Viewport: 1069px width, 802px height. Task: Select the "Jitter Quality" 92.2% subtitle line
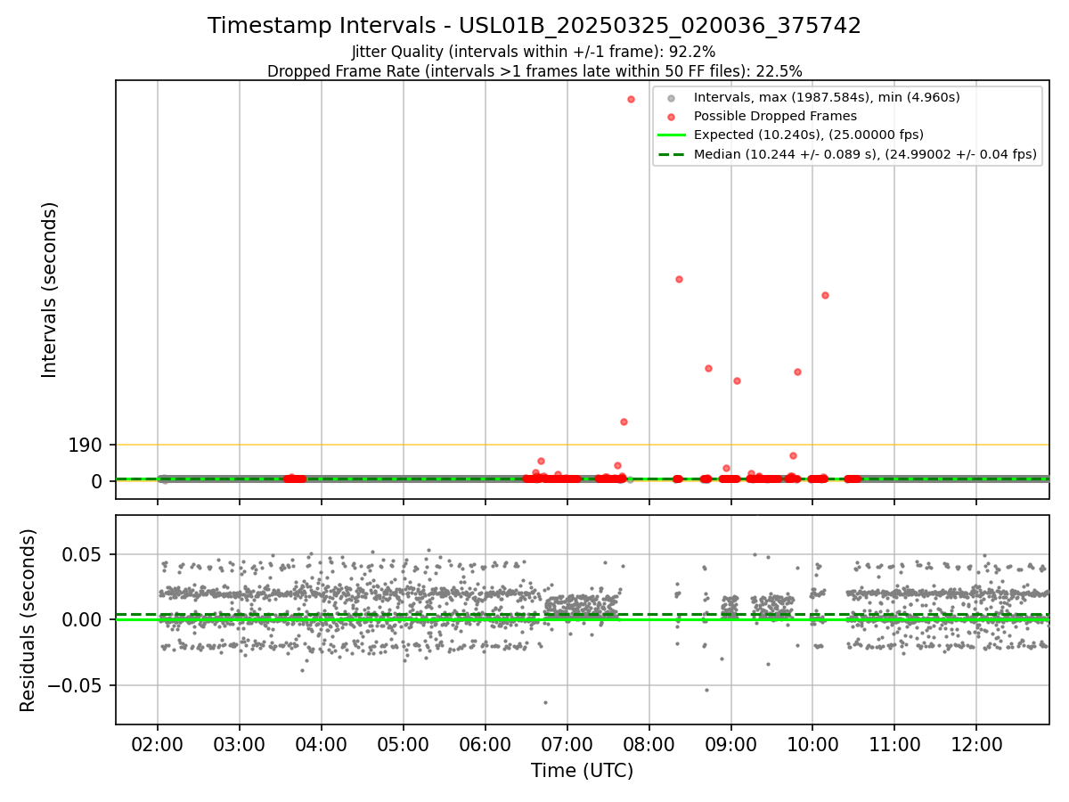tap(534, 52)
